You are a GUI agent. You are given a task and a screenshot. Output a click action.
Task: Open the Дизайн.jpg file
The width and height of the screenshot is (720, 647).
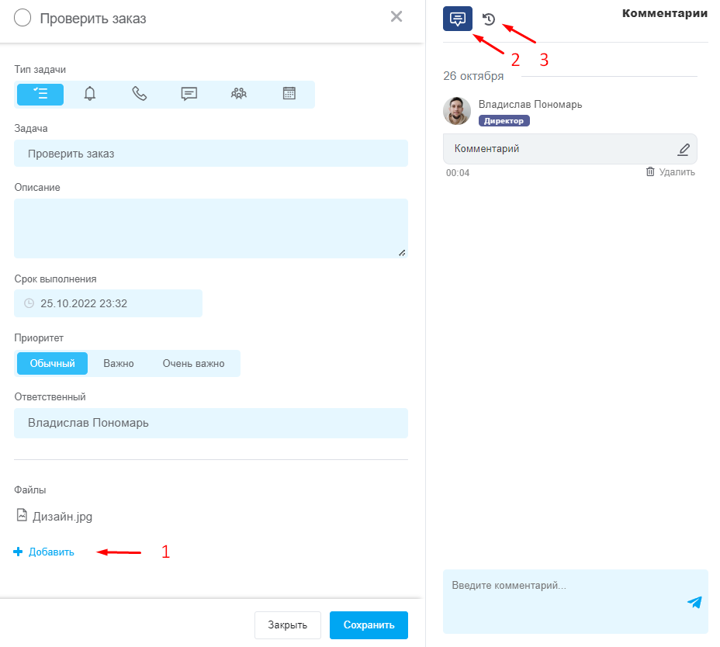click(x=62, y=517)
